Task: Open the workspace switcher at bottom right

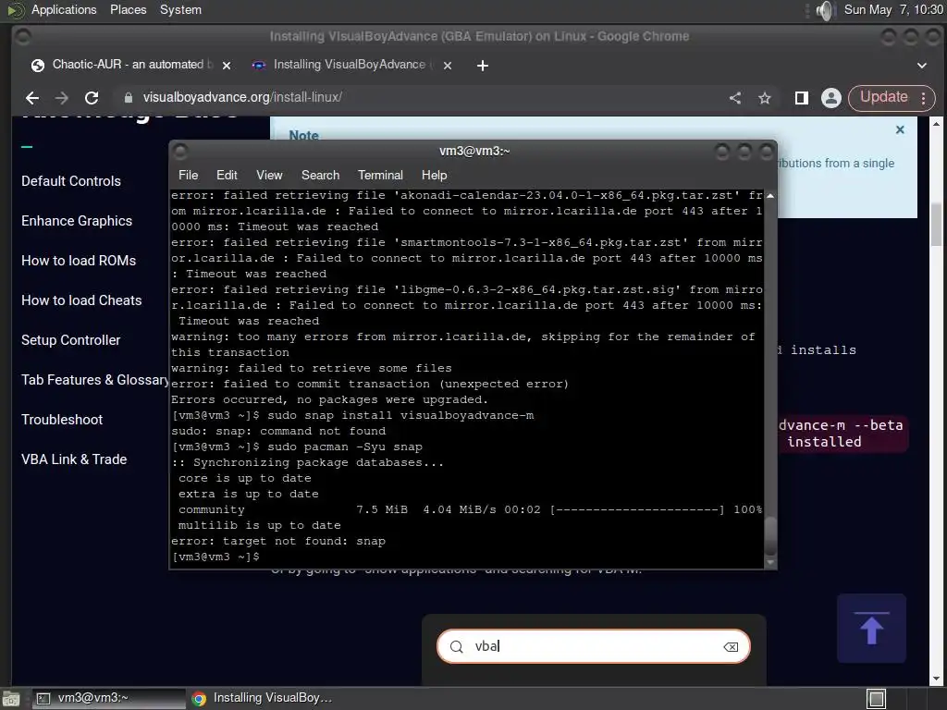Action: point(877,699)
